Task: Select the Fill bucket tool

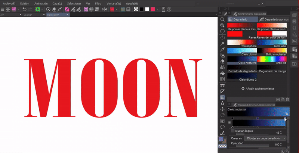Action: point(222,73)
